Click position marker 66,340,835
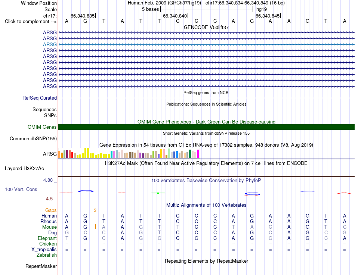The height and width of the screenshot is (275, 355). (x=83, y=16)
